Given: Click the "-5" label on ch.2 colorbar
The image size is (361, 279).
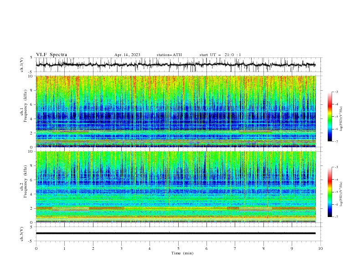Looking at the screenshot, I should [336, 192].
